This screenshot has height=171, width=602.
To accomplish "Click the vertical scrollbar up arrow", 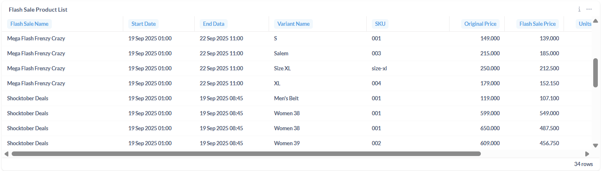I will [596, 21].
